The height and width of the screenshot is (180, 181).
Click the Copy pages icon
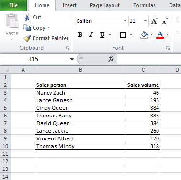point(27,28)
